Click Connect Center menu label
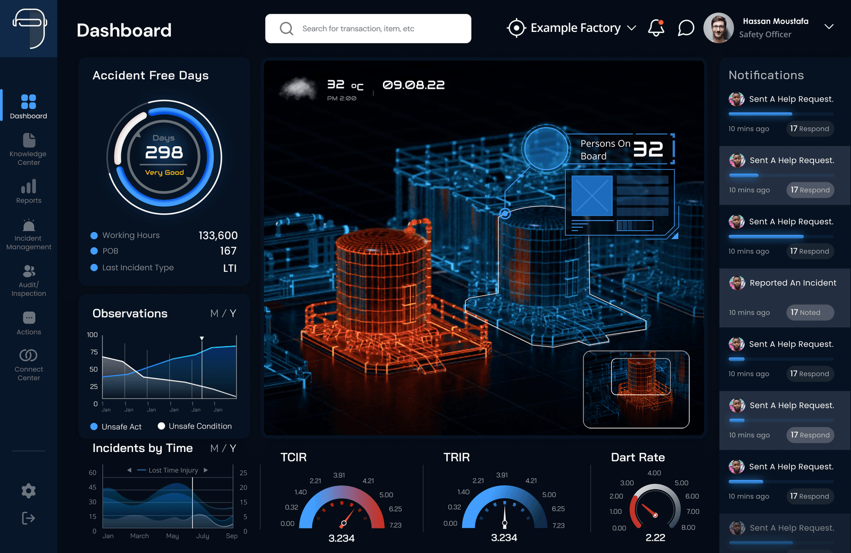851x553 pixels. point(29,373)
